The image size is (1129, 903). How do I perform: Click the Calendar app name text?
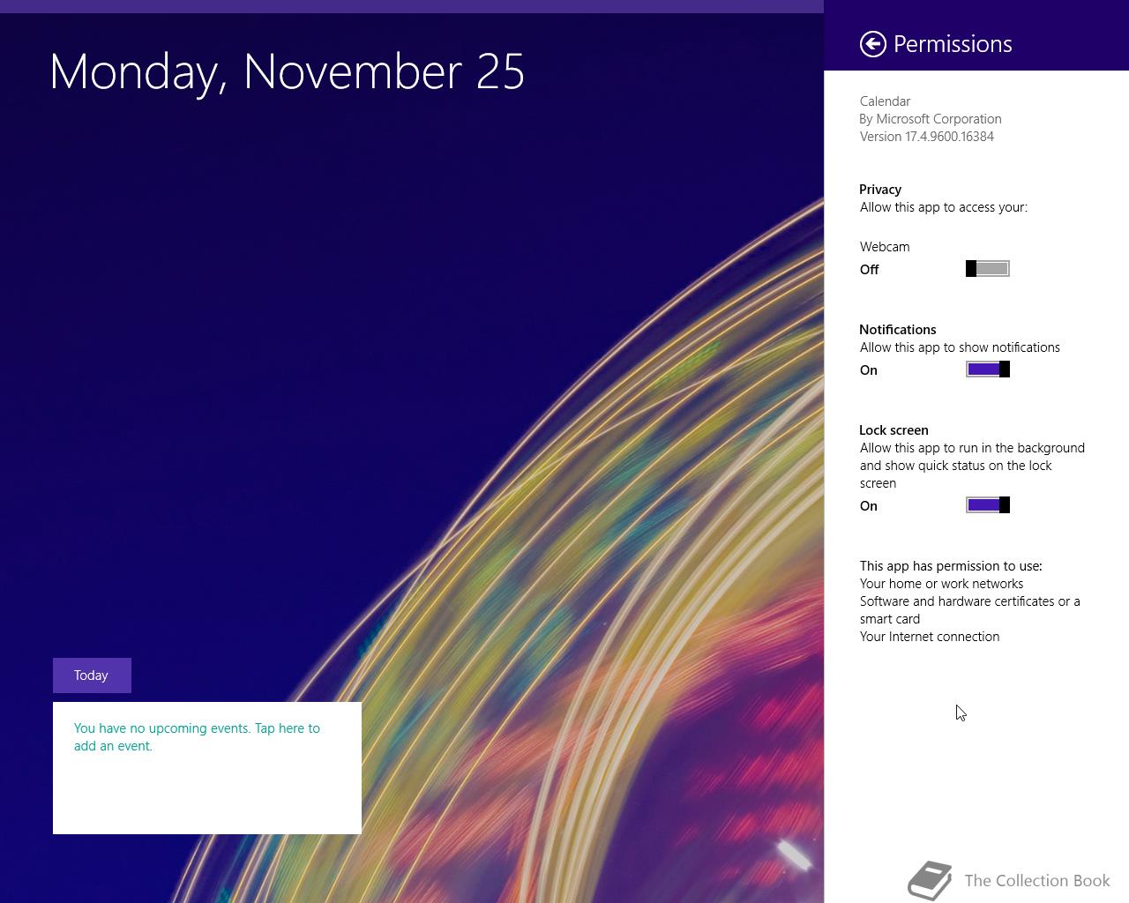pos(886,101)
